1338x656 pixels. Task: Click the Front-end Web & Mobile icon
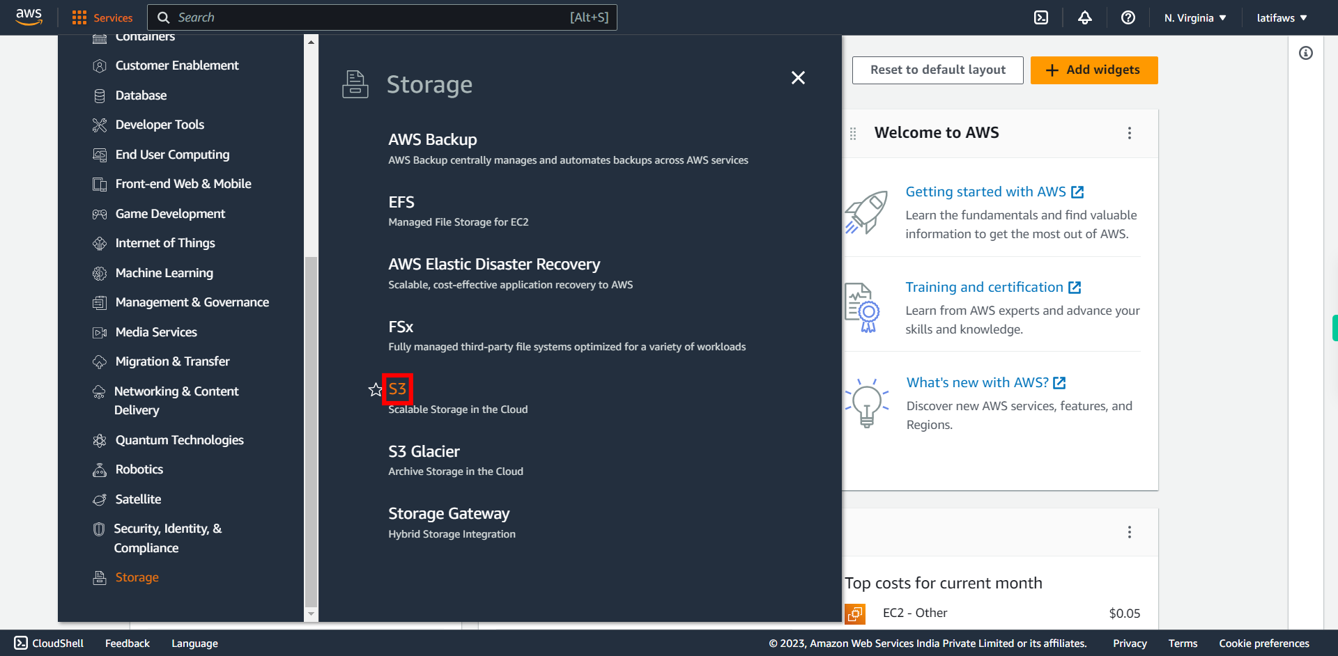[100, 184]
